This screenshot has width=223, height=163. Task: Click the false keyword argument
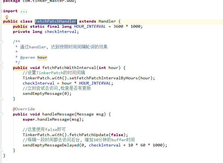(117, 135)
